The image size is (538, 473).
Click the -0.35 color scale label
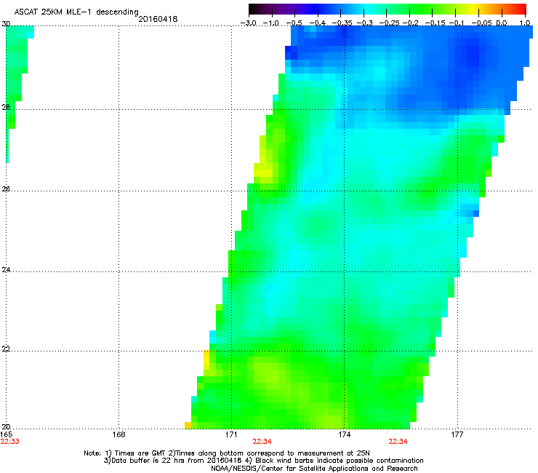click(x=340, y=23)
